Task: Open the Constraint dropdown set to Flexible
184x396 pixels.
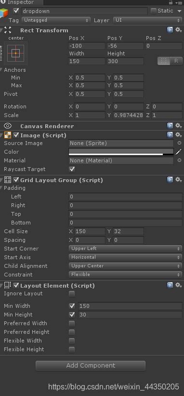Action: click(x=125, y=275)
